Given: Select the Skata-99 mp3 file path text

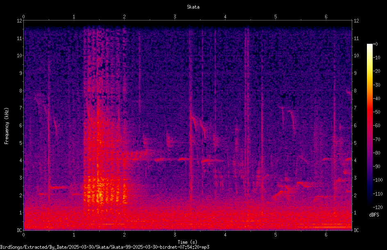Looking at the screenshot, I should click(x=105, y=247).
